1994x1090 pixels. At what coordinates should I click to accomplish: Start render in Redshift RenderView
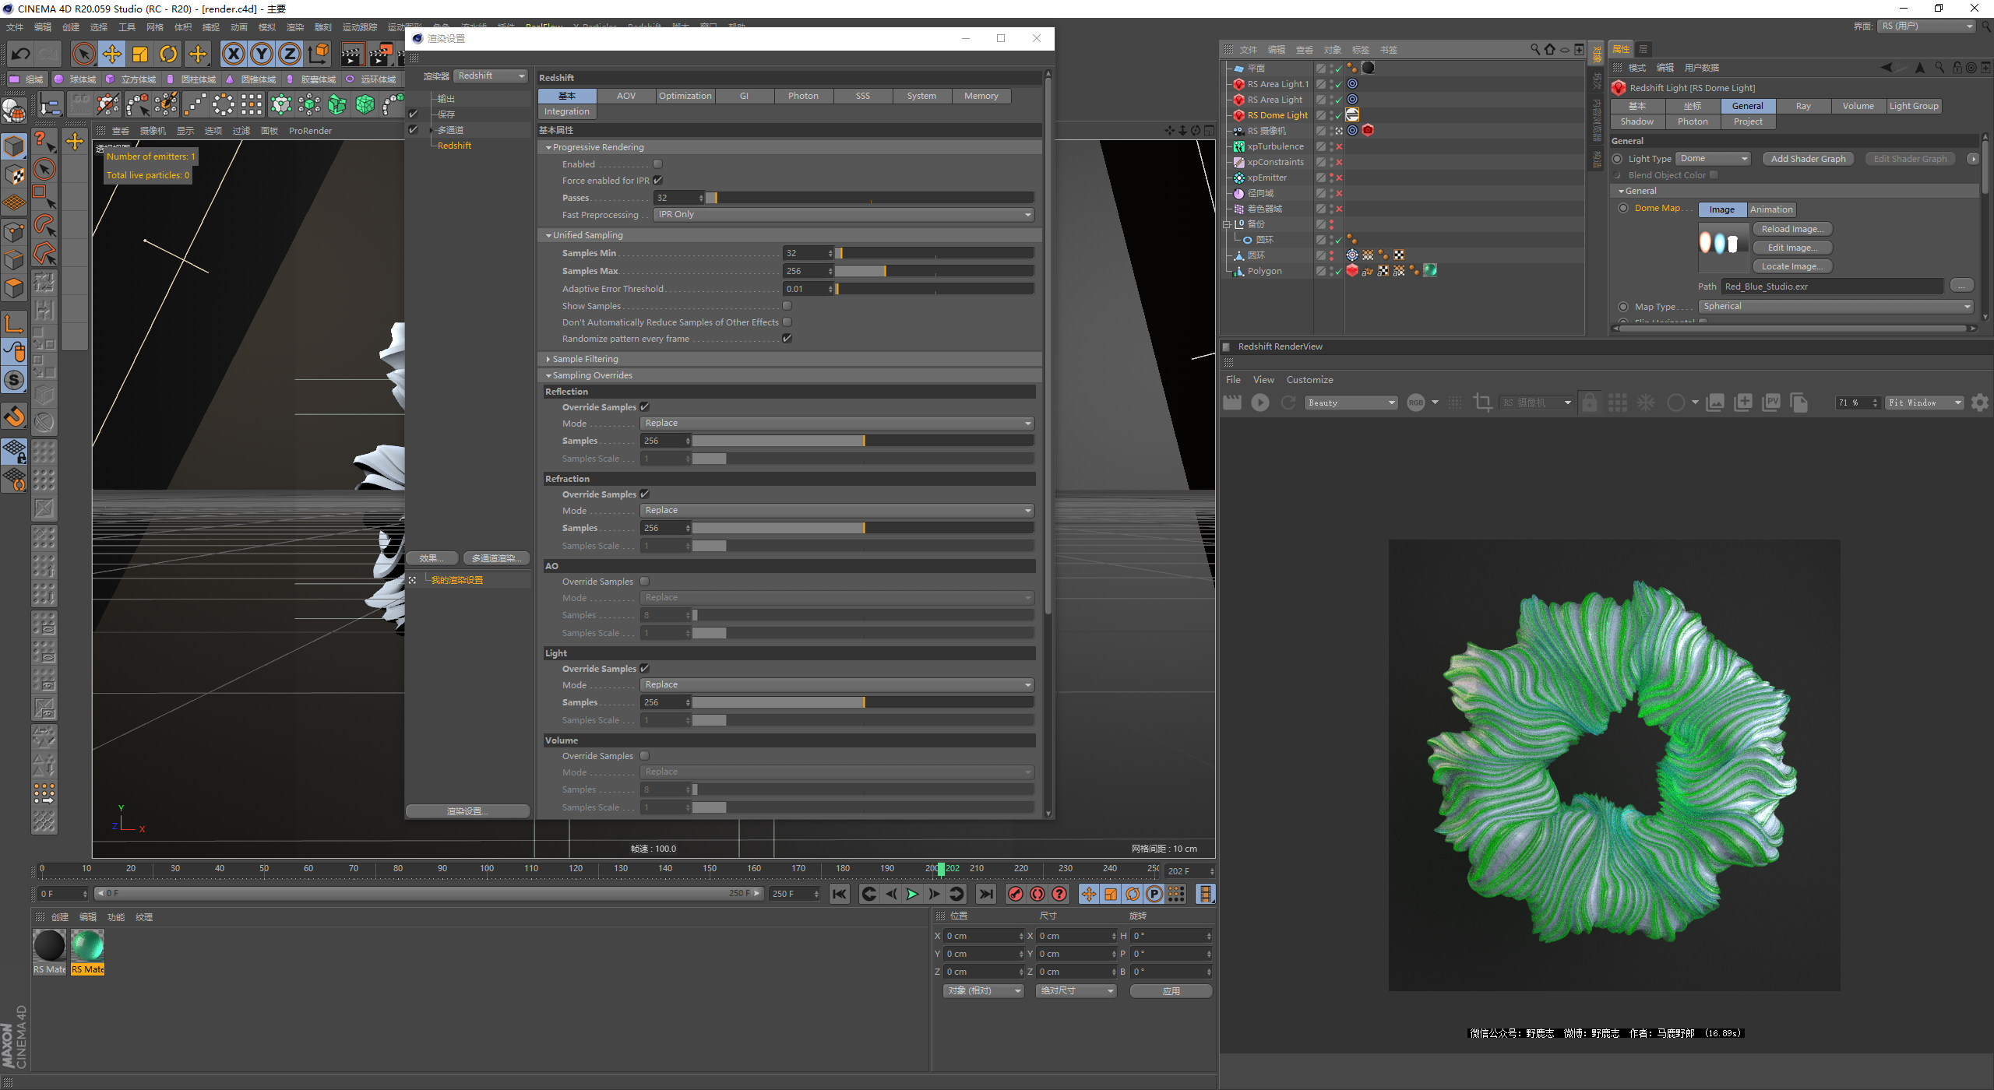click(1259, 403)
